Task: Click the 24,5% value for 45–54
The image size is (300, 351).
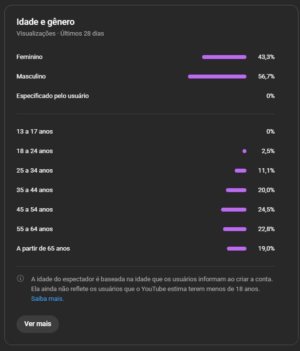Action: pos(266,210)
